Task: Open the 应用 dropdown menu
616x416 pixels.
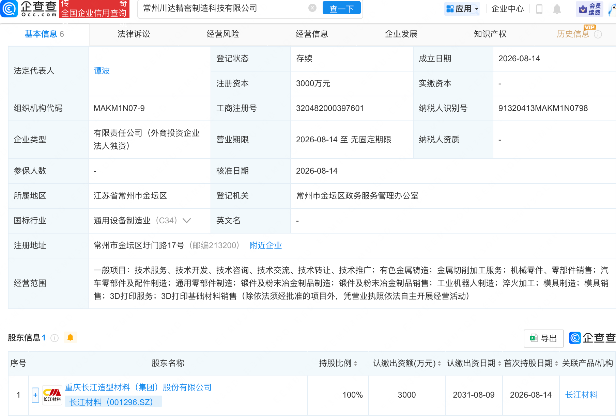Action: point(462,9)
